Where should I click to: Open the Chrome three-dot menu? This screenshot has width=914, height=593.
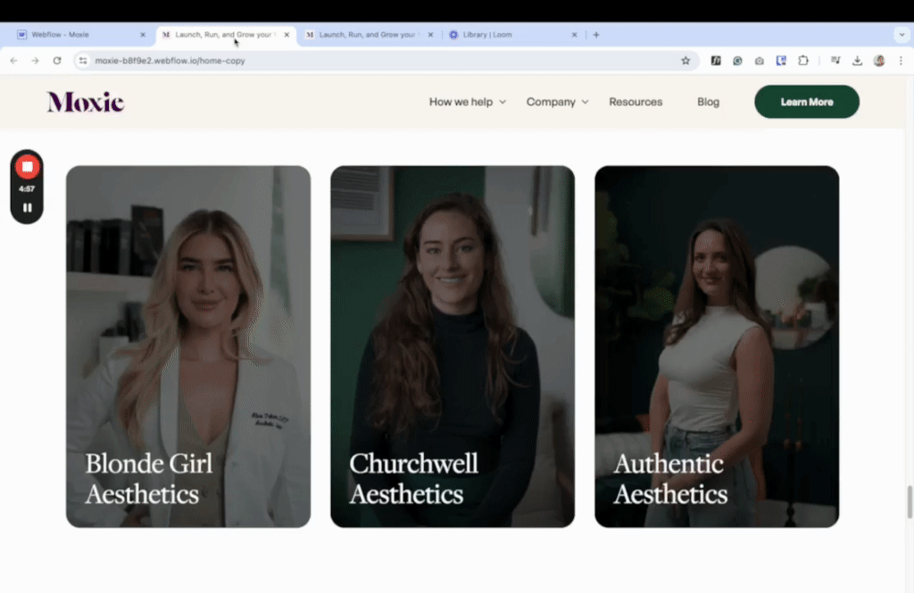coord(901,61)
